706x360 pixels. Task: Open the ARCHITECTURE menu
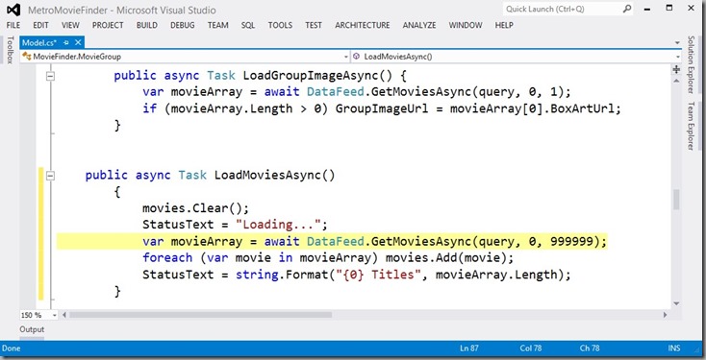click(362, 25)
